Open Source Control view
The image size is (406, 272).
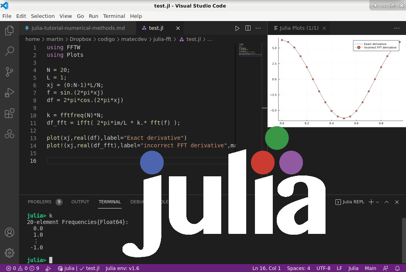[x=10, y=72]
